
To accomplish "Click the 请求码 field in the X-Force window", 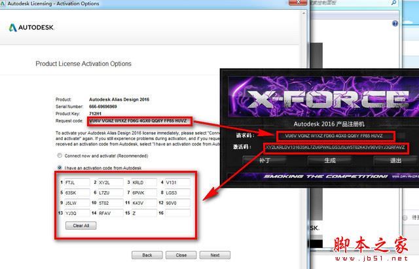I will tap(335, 136).
